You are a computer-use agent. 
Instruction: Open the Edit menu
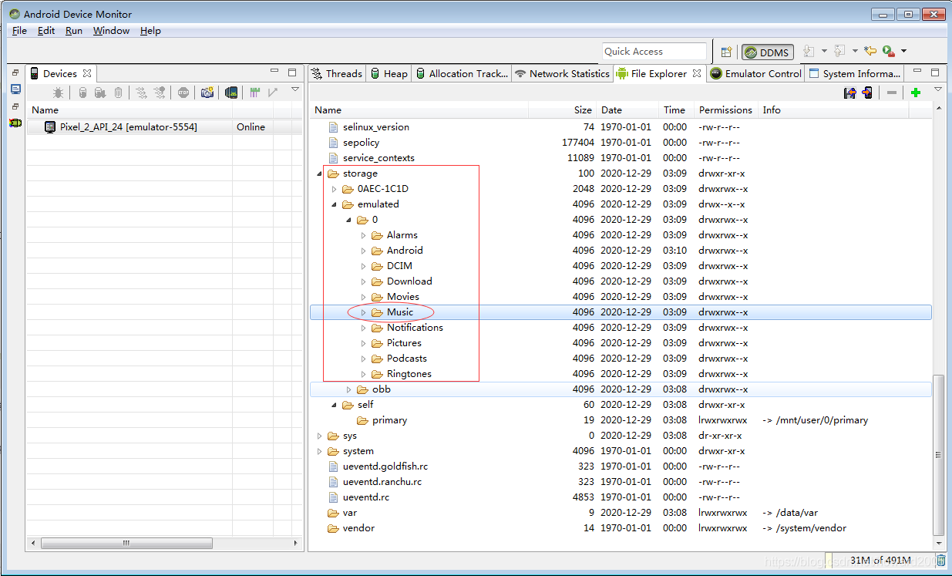click(46, 31)
